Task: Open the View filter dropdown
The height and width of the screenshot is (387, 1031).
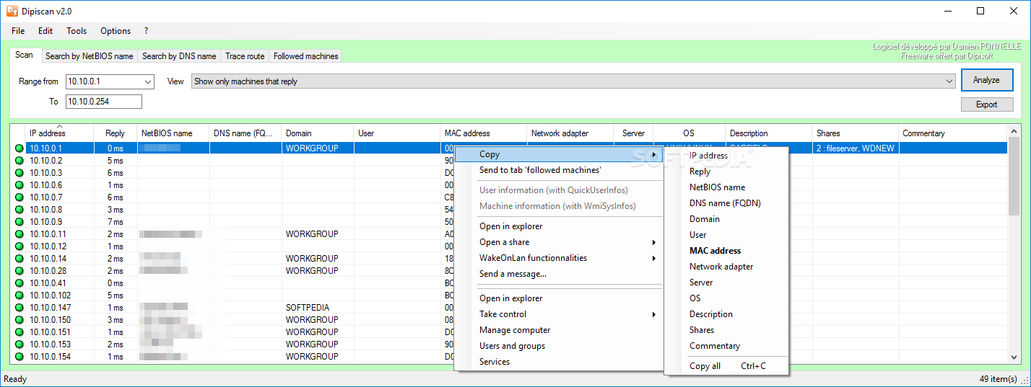Action: point(950,81)
